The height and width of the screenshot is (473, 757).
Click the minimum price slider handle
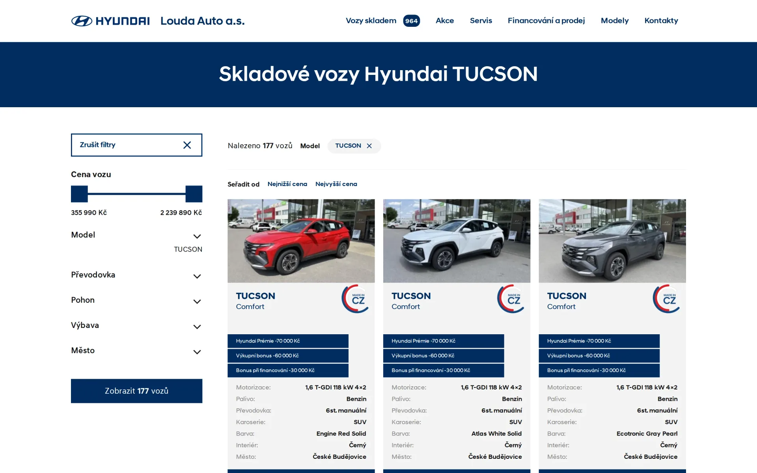point(79,194)
